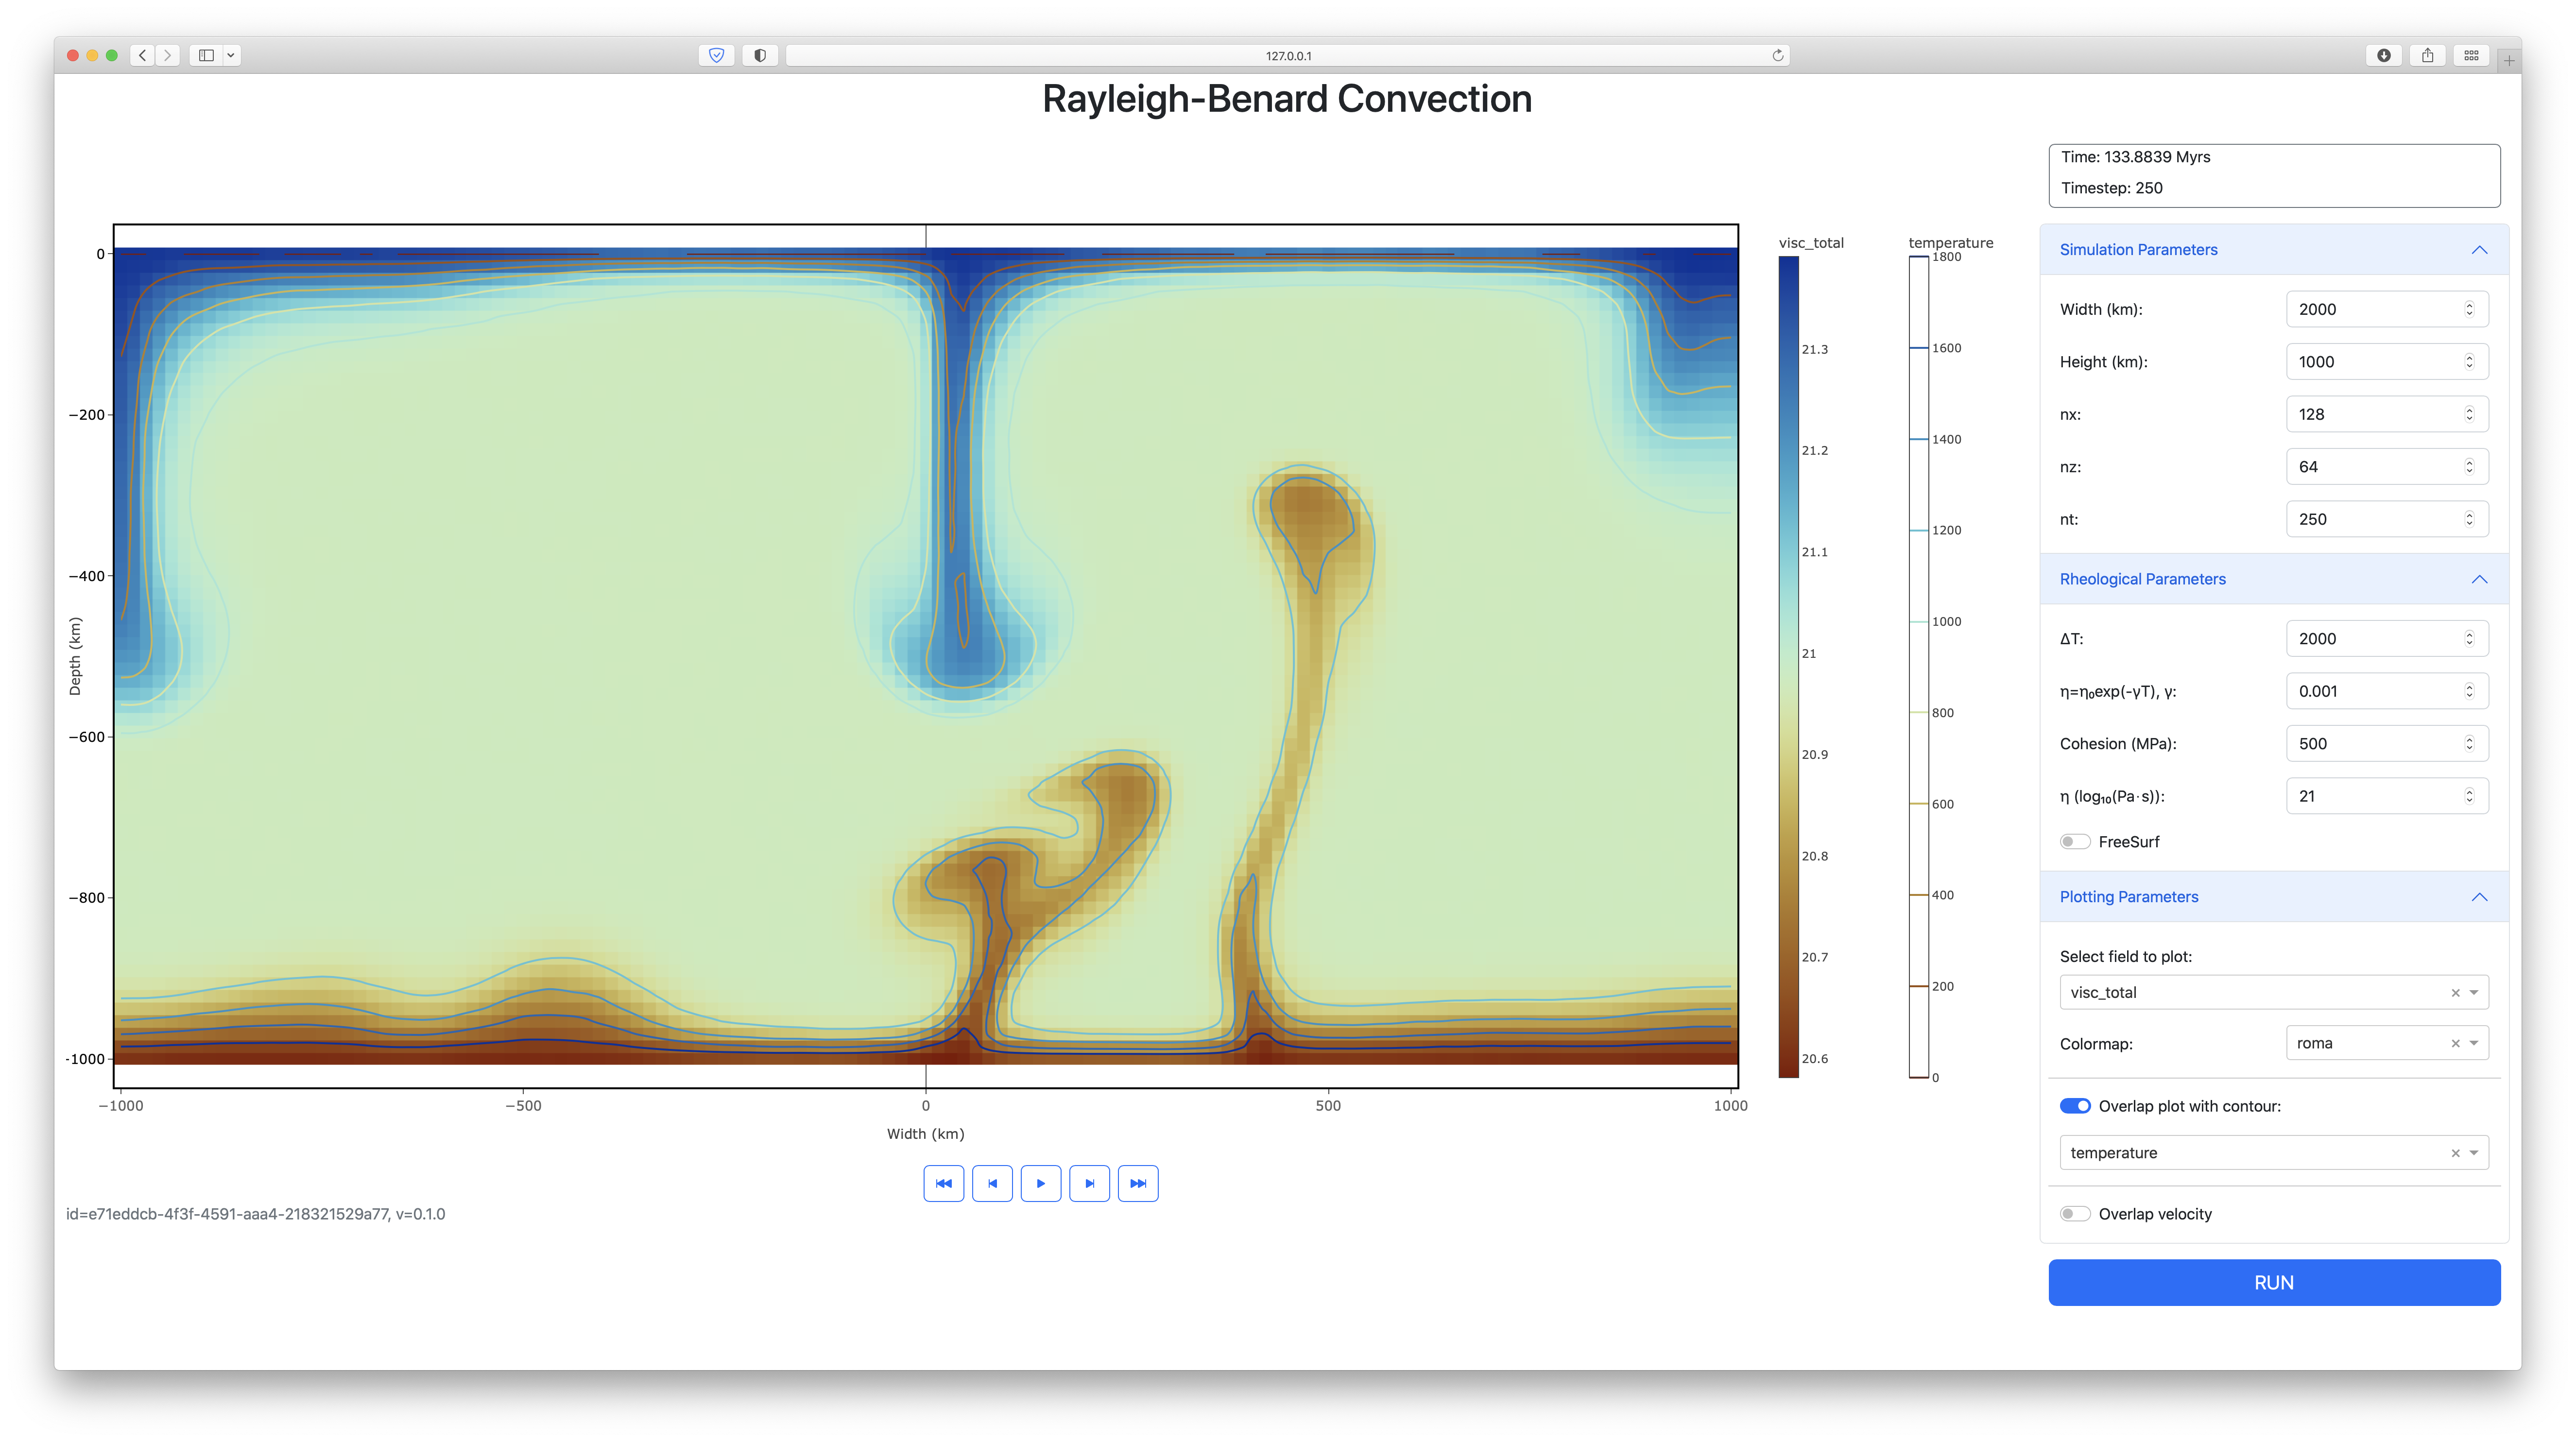
Task: Jump to first frame of animation
Action: point(943,1183)
